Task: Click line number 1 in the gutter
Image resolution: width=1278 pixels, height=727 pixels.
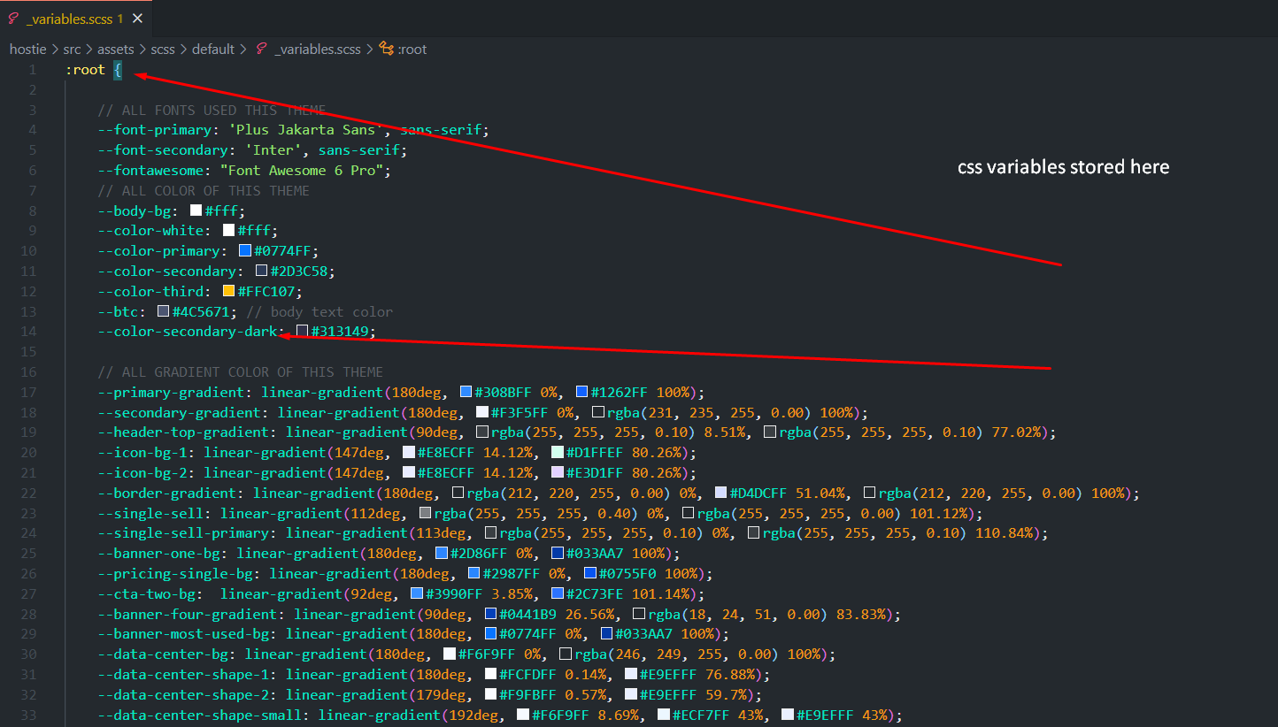Action: 33,70
